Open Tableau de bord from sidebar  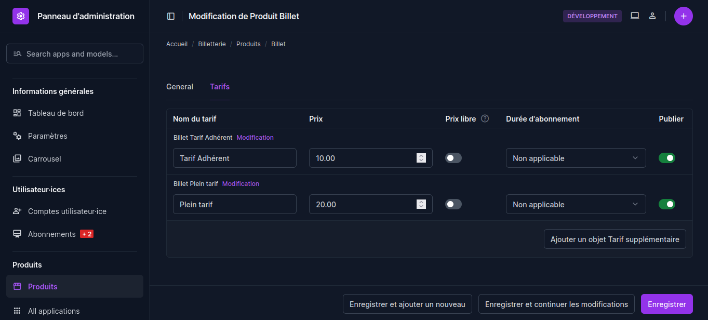pyautogui.click(x=56, y=113)
